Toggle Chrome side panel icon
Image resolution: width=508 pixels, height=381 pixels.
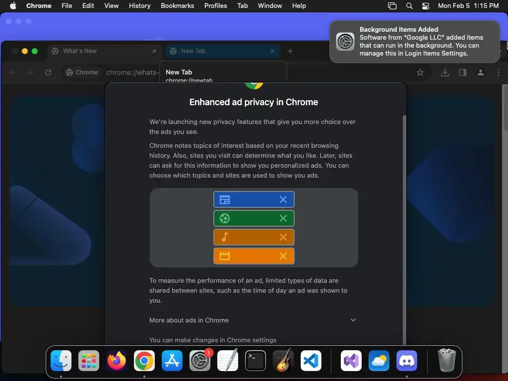point(463,72)
